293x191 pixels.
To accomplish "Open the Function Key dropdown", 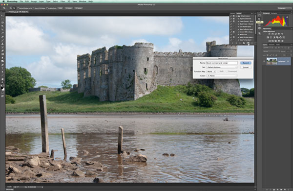I will point(211,72).
